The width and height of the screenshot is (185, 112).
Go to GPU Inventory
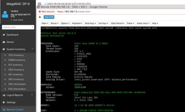[16, 79]
